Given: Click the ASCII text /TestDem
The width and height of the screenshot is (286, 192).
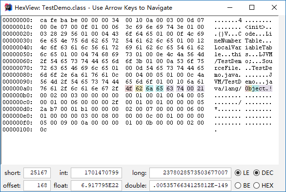Looking at the screenshot, I should tap(227, 61).
